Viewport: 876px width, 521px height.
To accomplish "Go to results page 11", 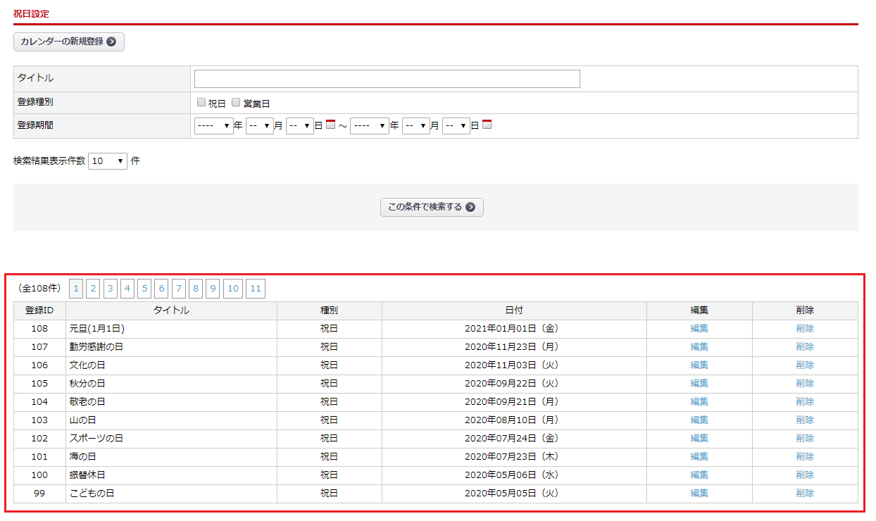I will pyautogui.click(x=256, y=289).
